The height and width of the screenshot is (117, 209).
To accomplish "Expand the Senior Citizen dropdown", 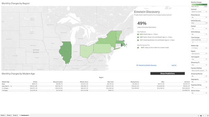I will pyautogui.click(x=199, y=93).
